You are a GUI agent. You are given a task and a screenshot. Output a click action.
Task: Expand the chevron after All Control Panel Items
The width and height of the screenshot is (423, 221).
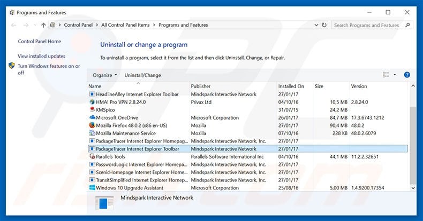pyautogui.click(x=154, y=25)
